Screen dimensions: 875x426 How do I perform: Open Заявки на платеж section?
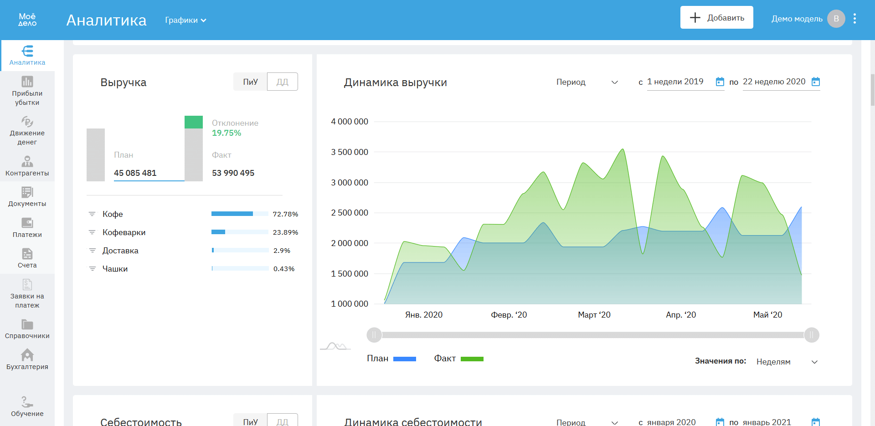[27, 294]
